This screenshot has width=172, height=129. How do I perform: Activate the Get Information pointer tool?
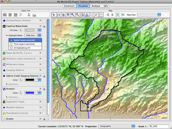click(x=58, y=15)
